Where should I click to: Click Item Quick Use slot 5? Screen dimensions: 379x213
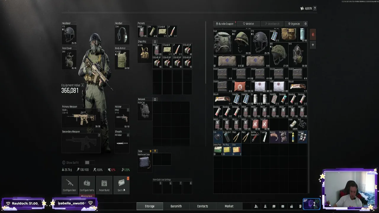tap(158, 188)
